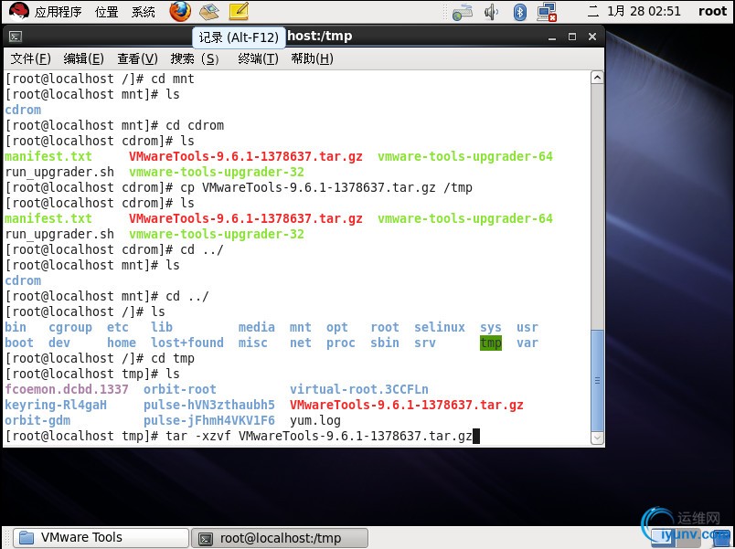Click the root user label in panel
The height and width of the screenshot is (549, 735).
tap(712, 11)
